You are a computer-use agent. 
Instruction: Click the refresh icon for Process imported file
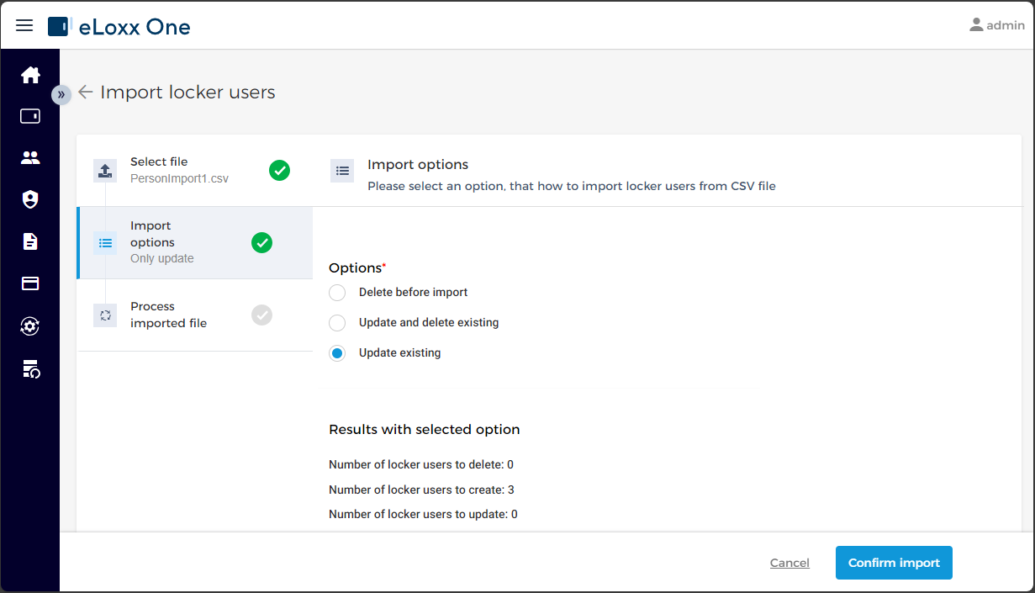(105, 315)
